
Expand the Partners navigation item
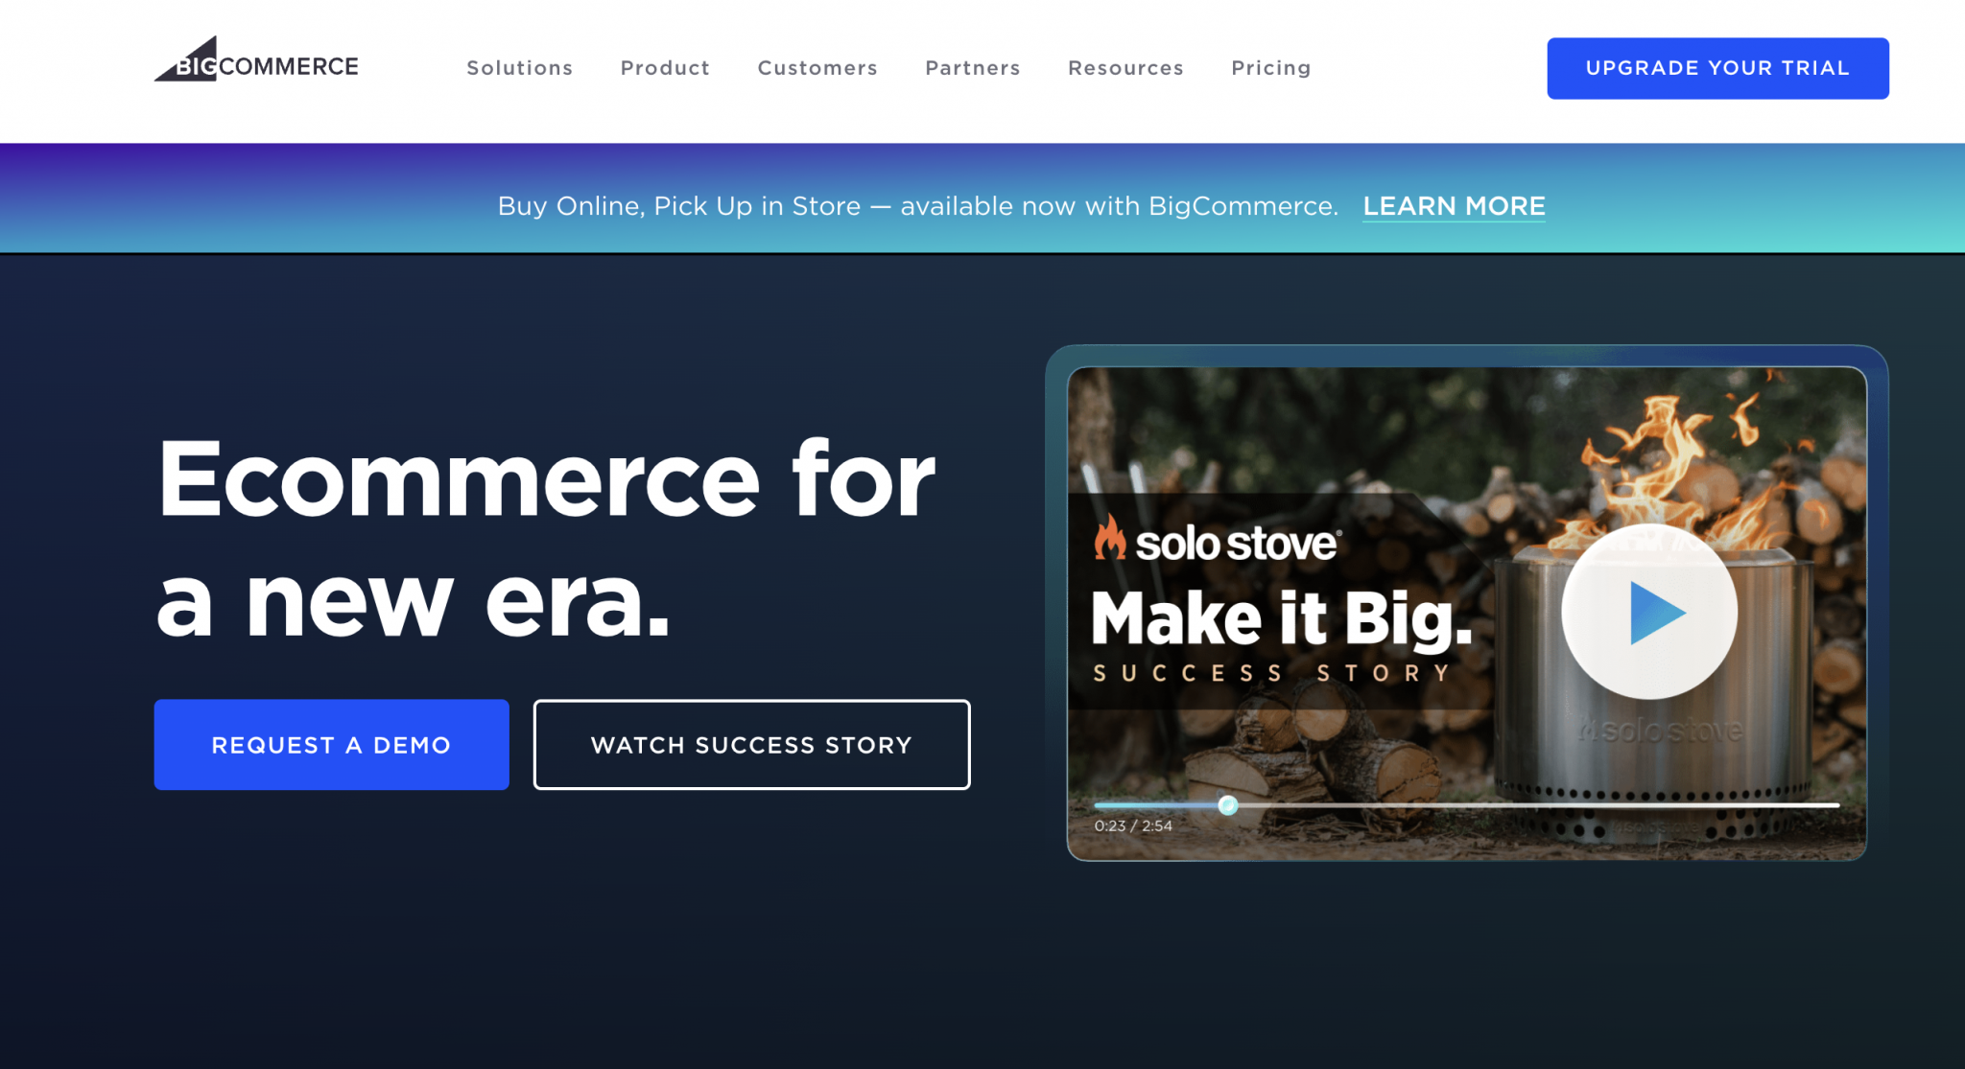(973, 68)
